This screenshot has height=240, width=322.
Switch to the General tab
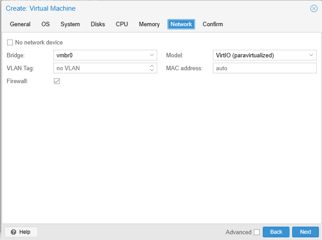pyautogui.click(x=20, y=24)
